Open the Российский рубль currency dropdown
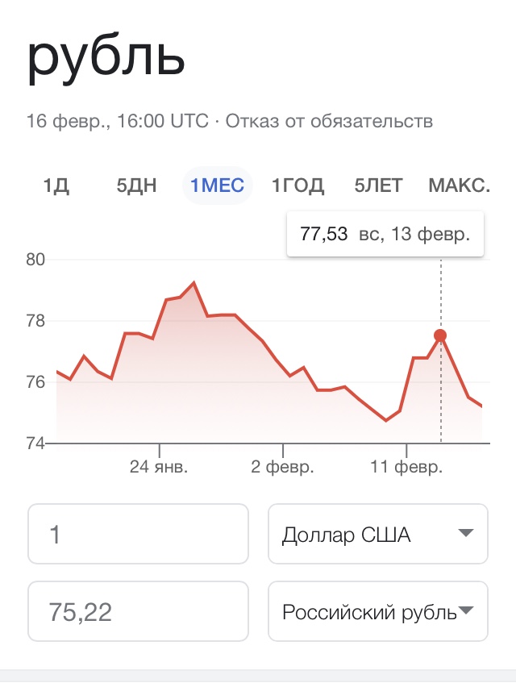 click(x=377, y=611)
